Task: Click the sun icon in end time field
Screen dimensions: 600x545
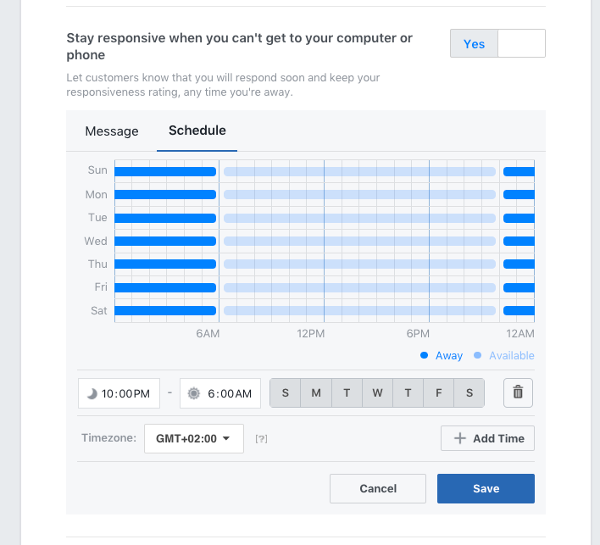Action: pyautogui.click(x=193, y=393)
